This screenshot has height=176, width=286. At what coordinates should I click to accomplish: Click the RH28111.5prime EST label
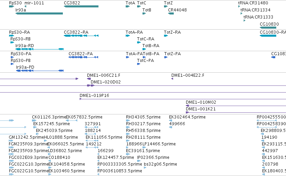[144, 138]
